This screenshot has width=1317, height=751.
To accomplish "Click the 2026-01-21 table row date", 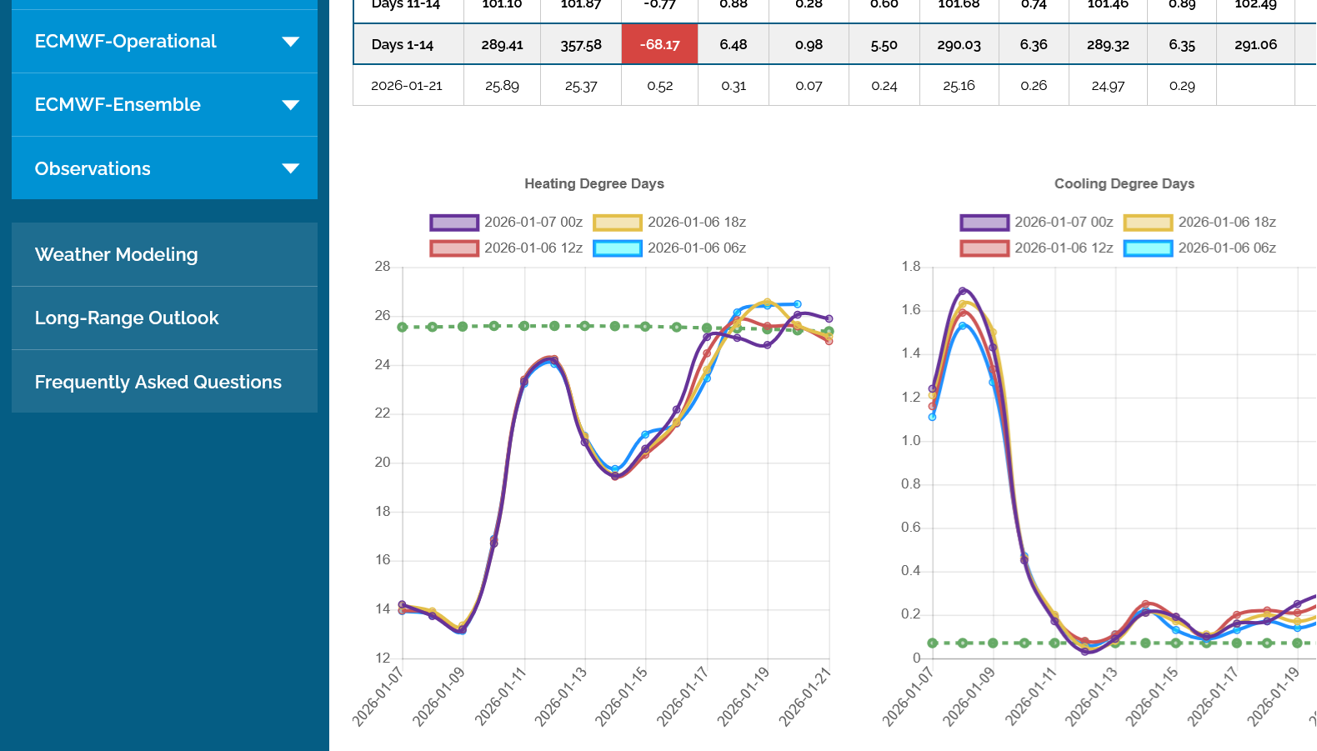I will point(407,86).
